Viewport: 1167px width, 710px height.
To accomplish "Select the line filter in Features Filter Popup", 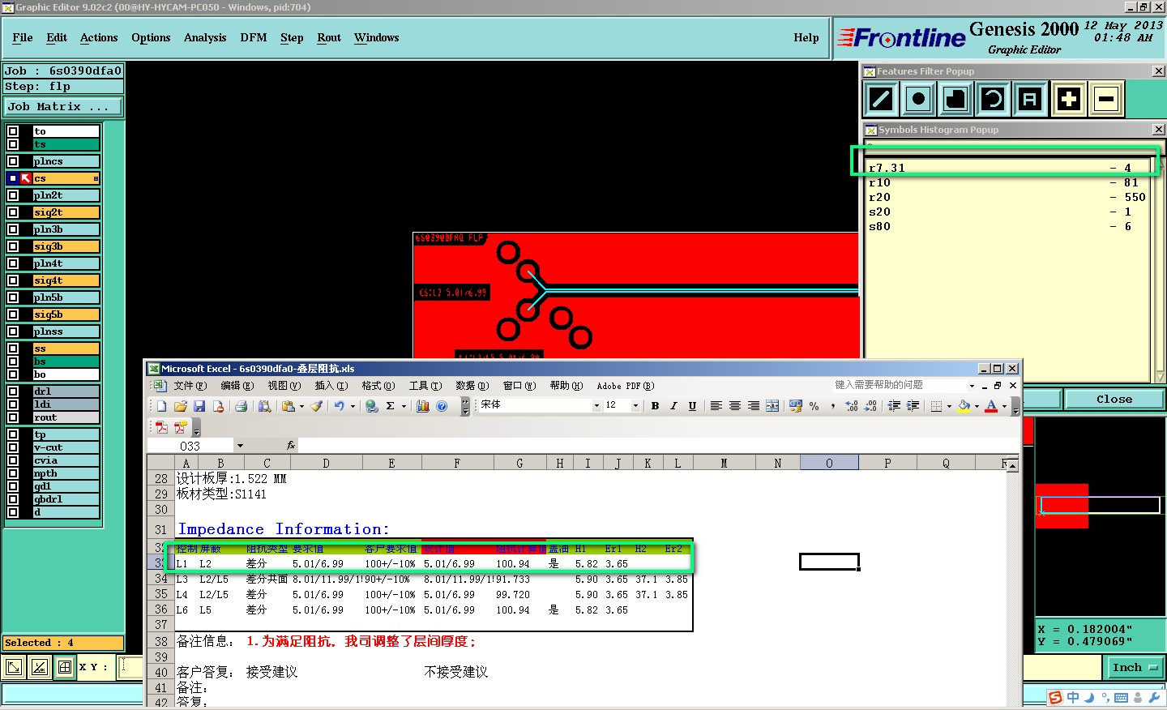I will [x=881, y=100].
